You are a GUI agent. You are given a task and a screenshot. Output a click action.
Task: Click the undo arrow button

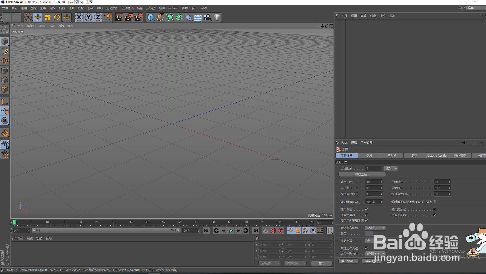pos(7,17)
